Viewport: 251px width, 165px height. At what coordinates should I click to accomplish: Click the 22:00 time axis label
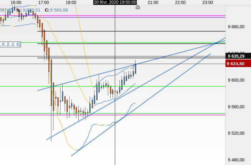point(180,2)
